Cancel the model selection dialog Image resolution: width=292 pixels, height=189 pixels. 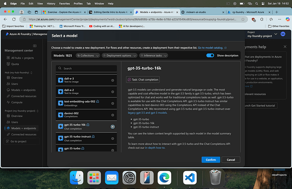231,160
